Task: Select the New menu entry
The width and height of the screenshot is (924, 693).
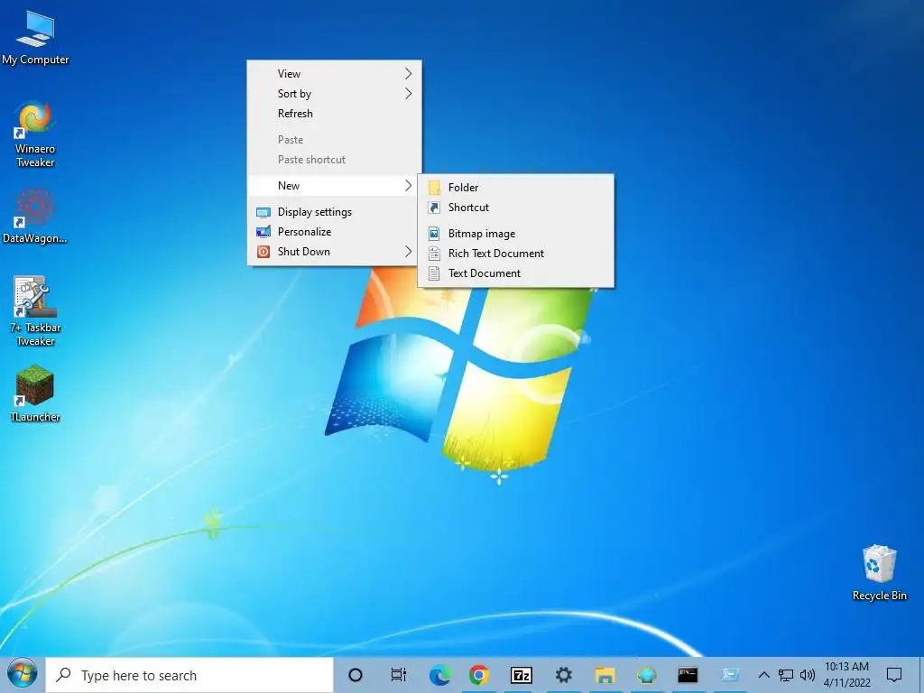Action: coord(334,186)
